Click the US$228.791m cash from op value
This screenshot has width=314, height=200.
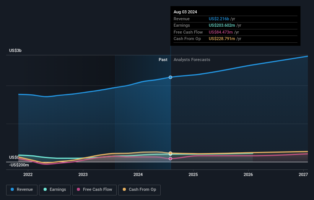[222, 39]
